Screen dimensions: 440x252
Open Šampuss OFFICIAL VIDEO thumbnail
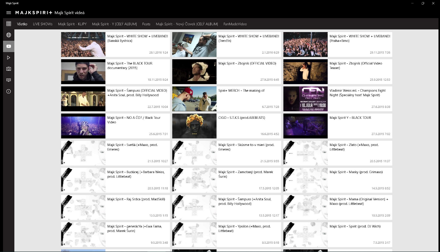83,99
